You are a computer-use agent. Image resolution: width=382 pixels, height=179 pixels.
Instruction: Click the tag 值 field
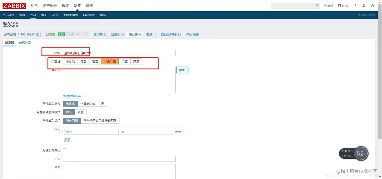[147, 132]
